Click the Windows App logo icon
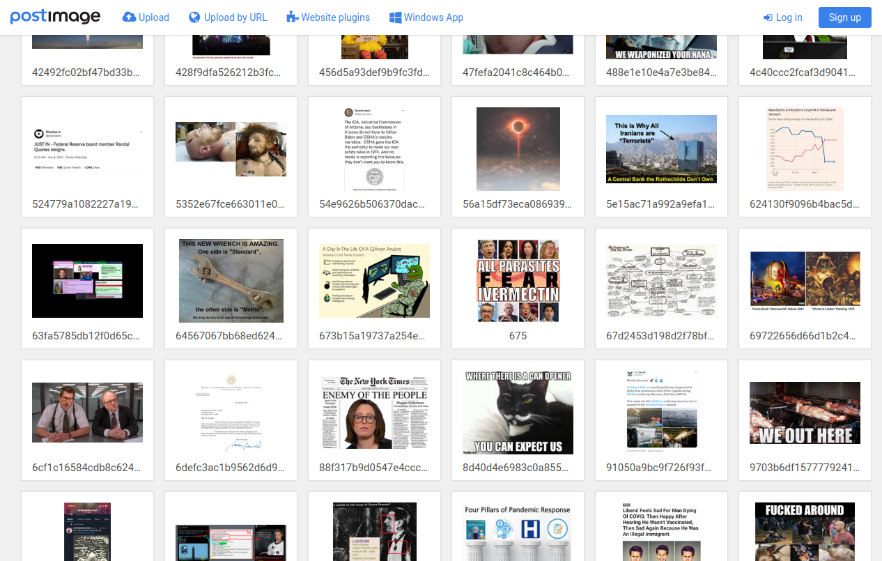Viewport: 882px width, 561px height. point(395,17)
